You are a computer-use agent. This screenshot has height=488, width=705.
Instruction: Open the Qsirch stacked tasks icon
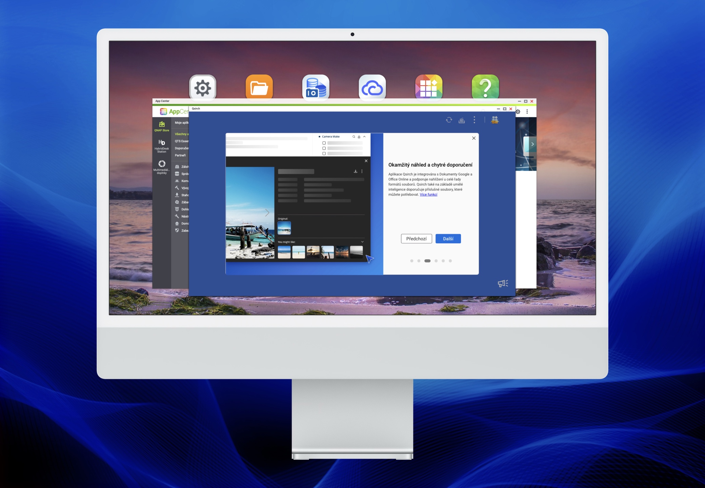pyautogui.click(x=462, y=120)
